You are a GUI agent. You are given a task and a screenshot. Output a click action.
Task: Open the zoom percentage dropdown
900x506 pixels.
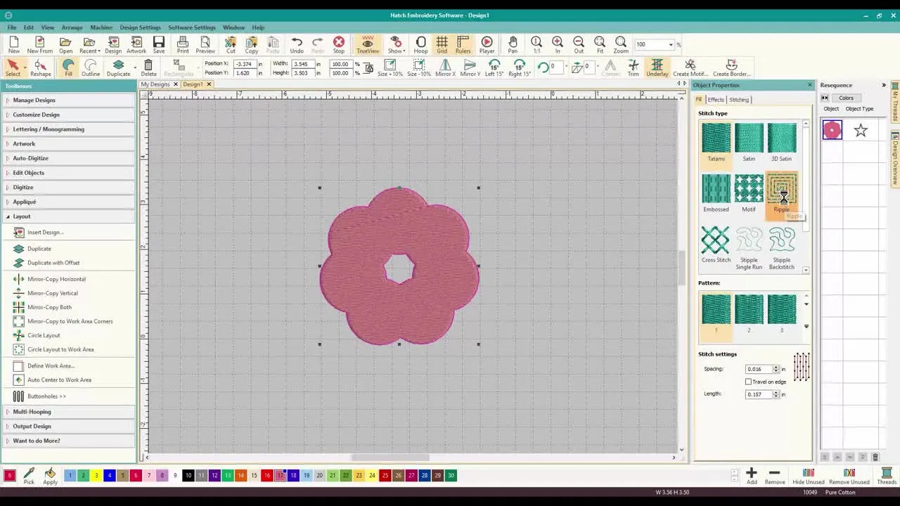point(671,44)
